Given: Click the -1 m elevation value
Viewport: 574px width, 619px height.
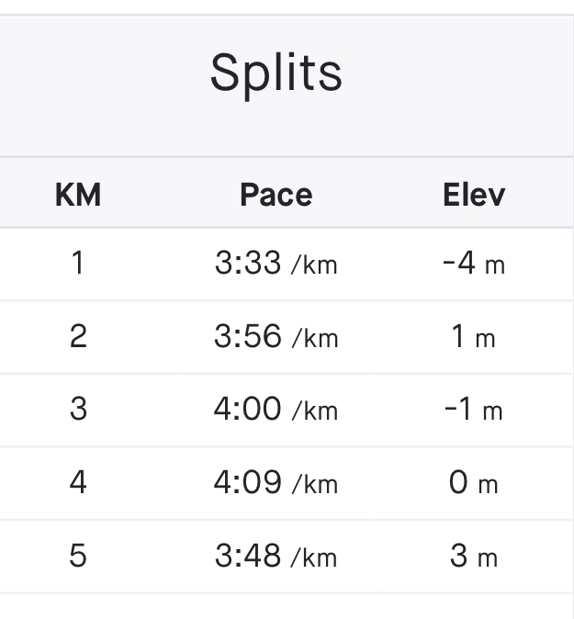Looking at the screenshot, I should (x=473, y=409).
